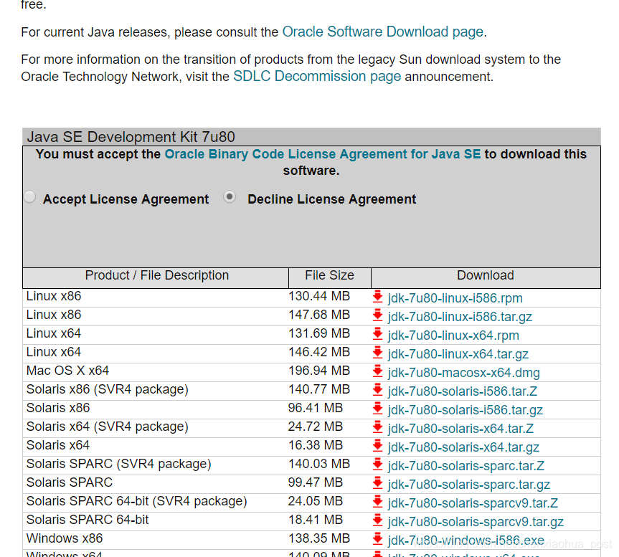Click download icon beside jdk-7u80-solaris-sparcv9.tar.Z

tap(378, 501)
